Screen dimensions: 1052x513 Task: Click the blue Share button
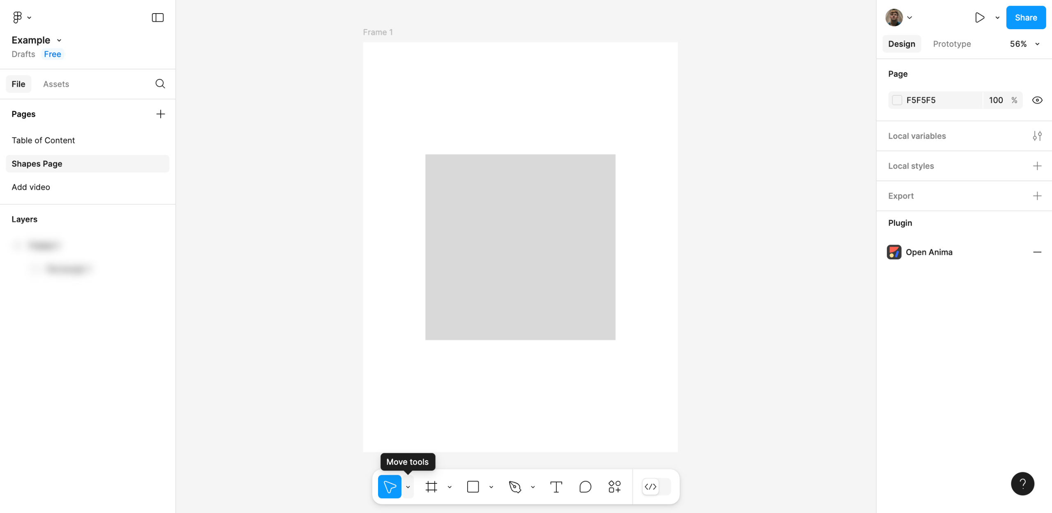coord(1026,18)
